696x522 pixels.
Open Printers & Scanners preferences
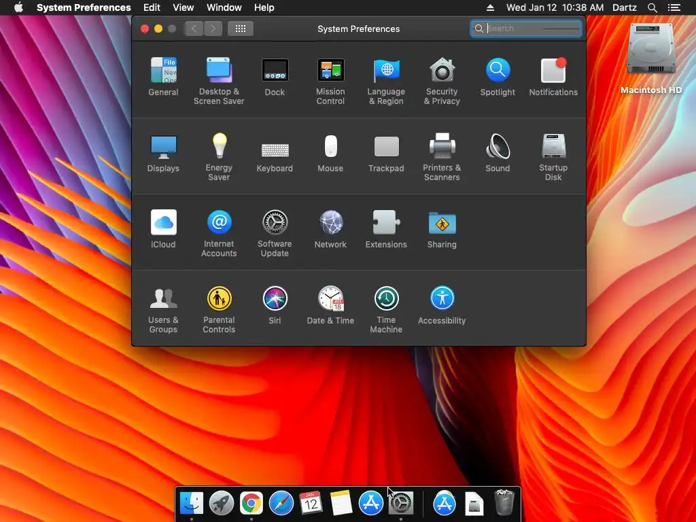click(x=442, y=157)
